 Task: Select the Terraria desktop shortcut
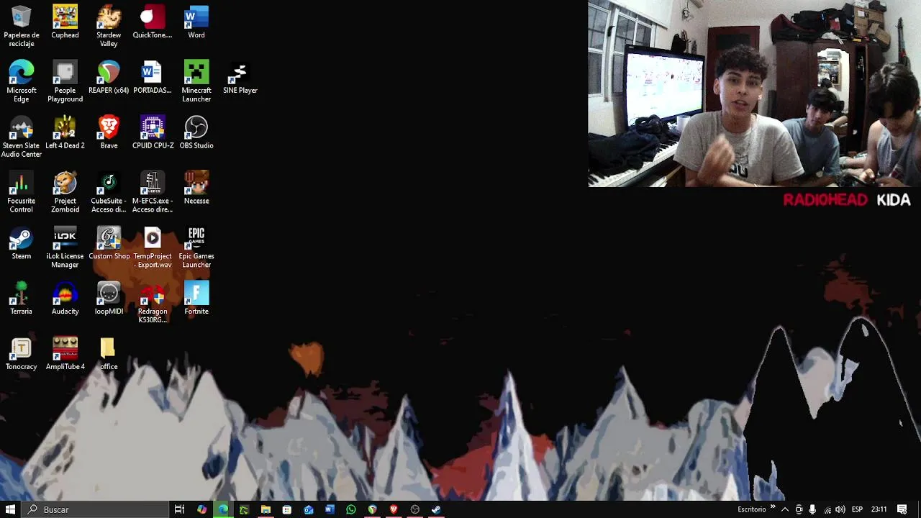(x=22, y=299)
